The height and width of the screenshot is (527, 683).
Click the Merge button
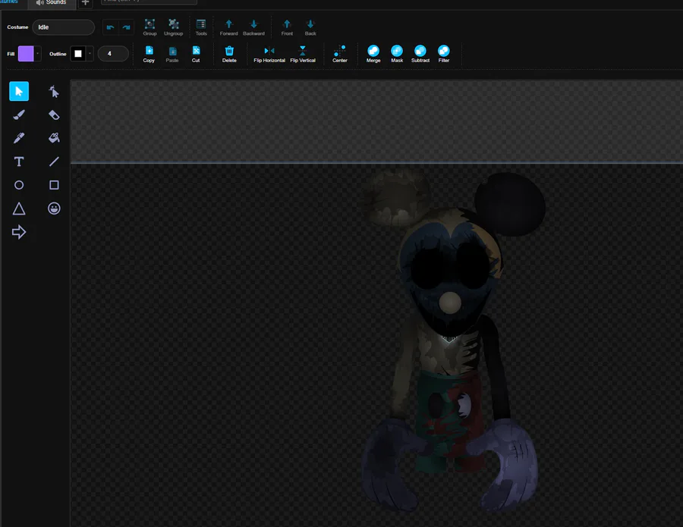coord(373,55)
